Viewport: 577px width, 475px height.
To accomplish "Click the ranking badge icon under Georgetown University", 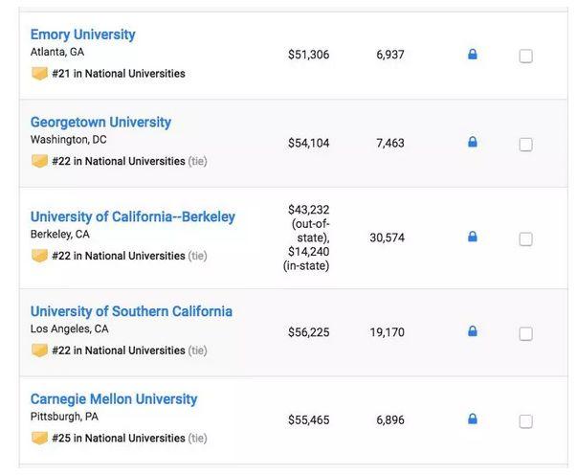I will [x=39, y=161].
